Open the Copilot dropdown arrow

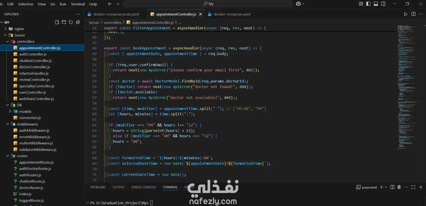(x=303, y=4)
